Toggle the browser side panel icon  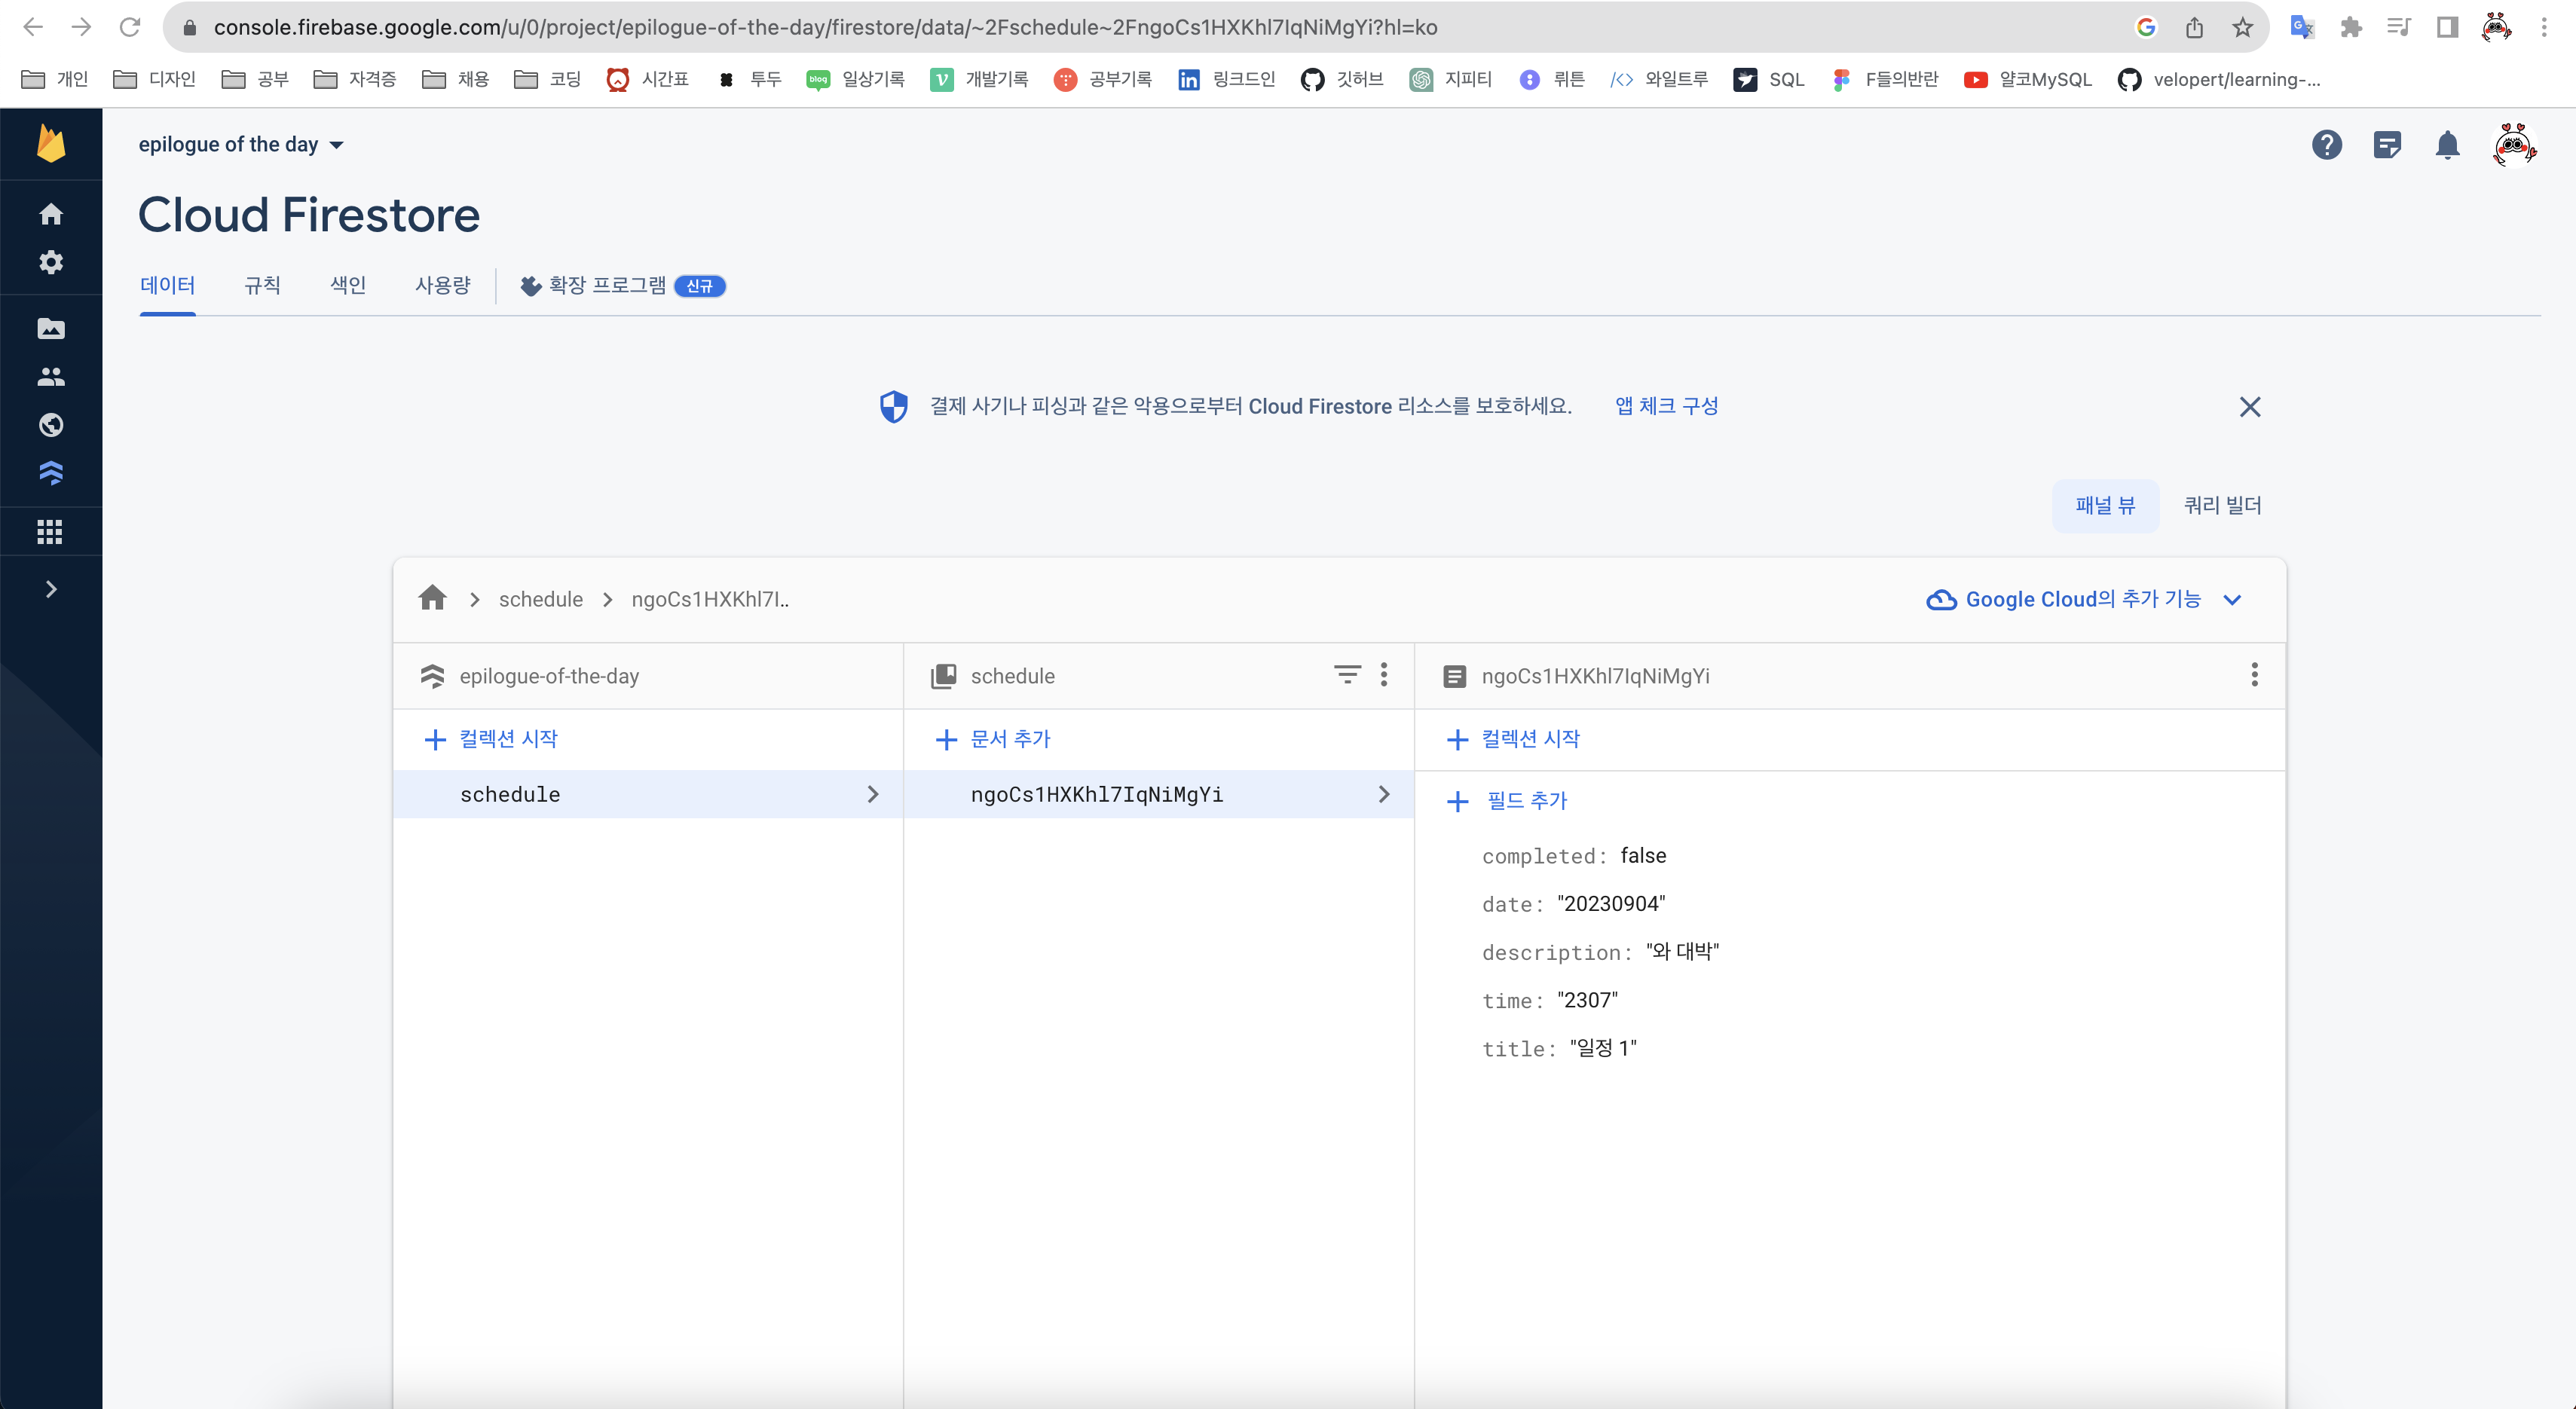(2447, 27)
